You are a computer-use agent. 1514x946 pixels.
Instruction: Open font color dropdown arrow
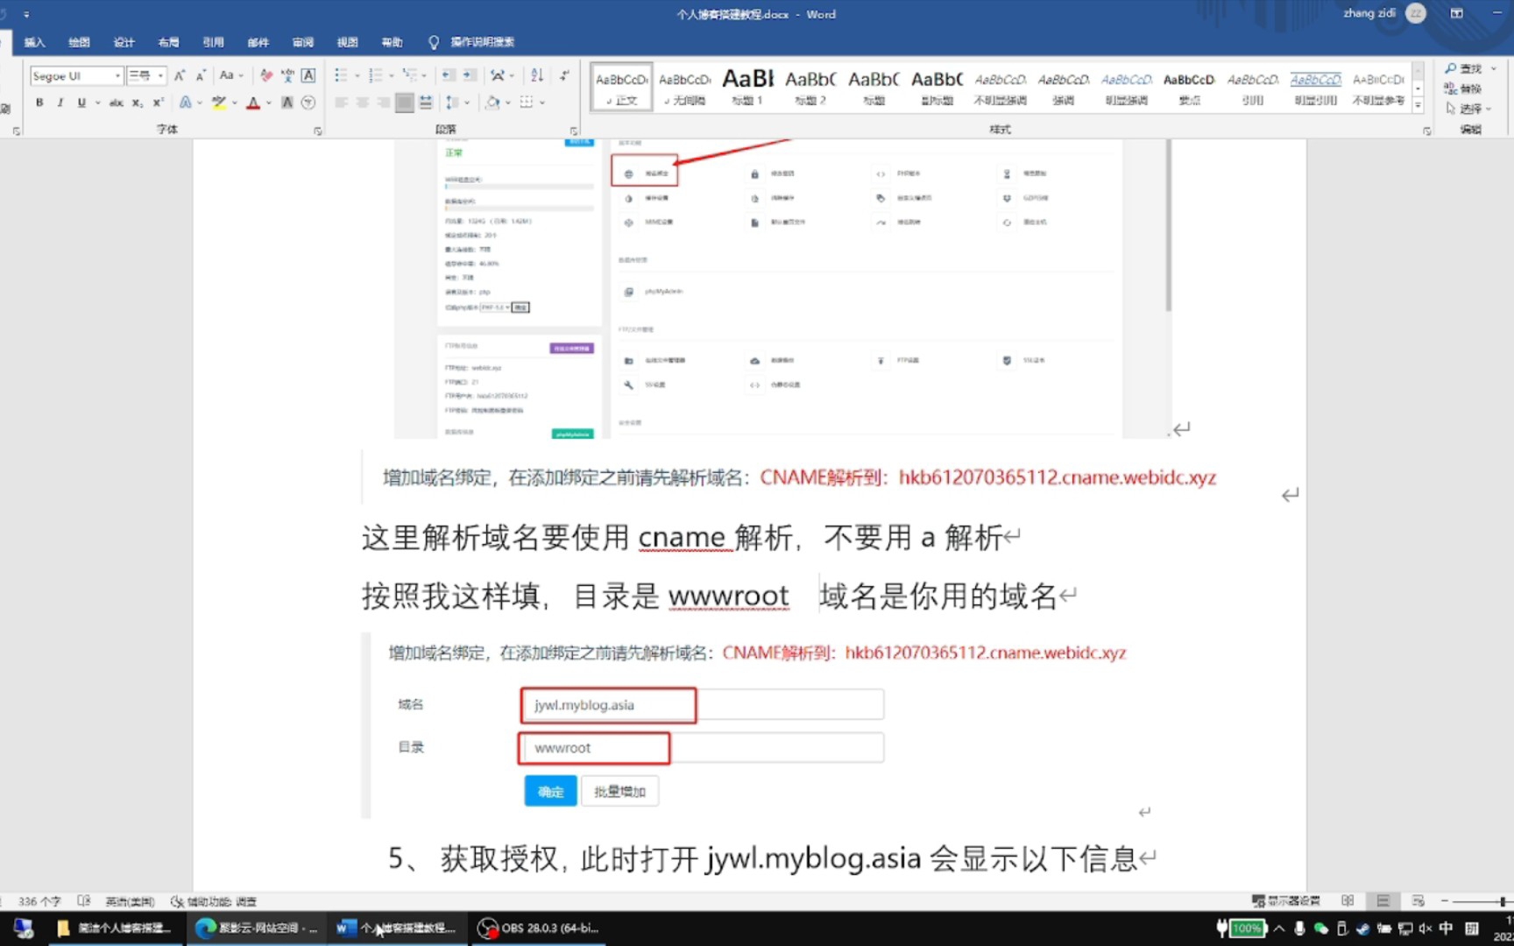(x=269, y=102)
